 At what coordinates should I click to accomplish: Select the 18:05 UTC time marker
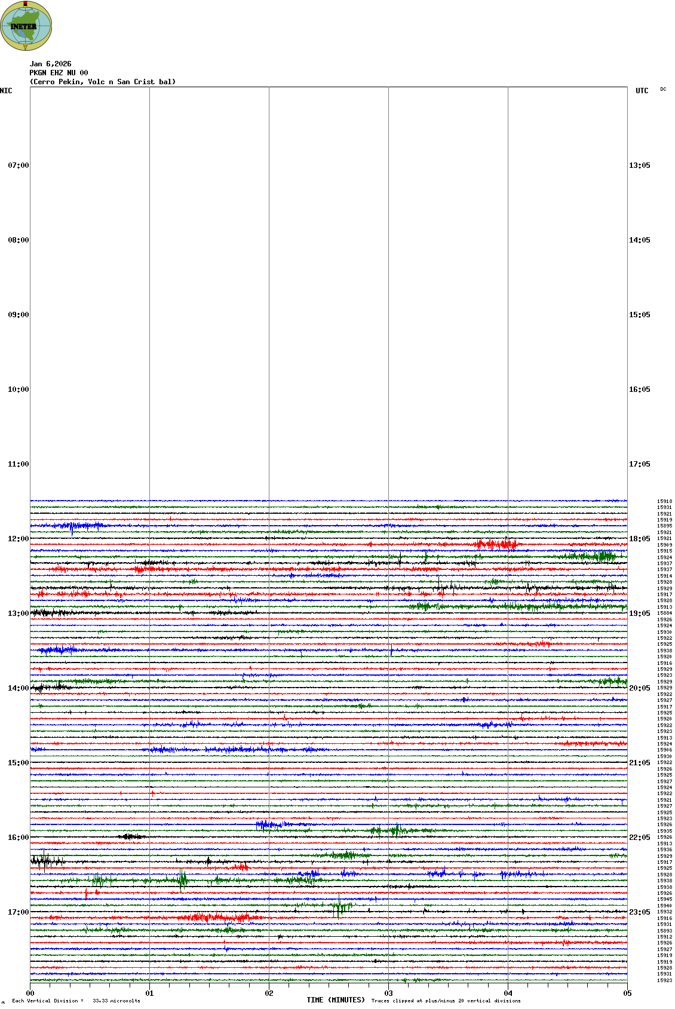(639, 539)
